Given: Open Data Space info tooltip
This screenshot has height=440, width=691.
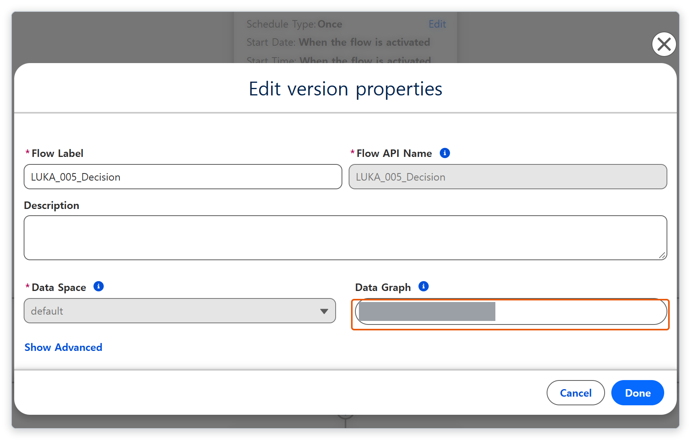Looking at the screenshot, I should (x=99, y=286).
